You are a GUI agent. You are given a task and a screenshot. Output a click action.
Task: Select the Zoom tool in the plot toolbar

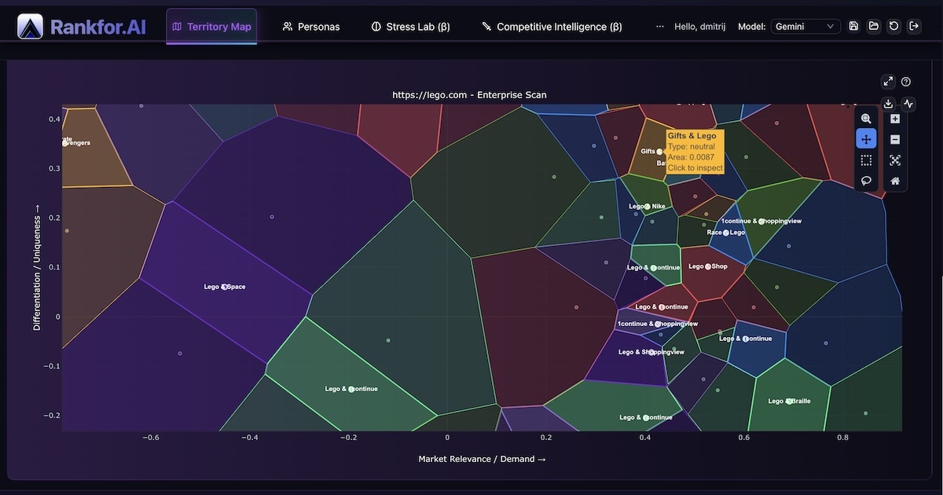(866, 119)
